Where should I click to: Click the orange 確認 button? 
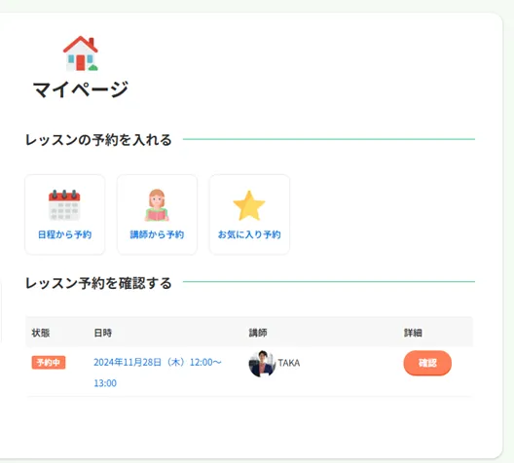[x=427, y=363]
